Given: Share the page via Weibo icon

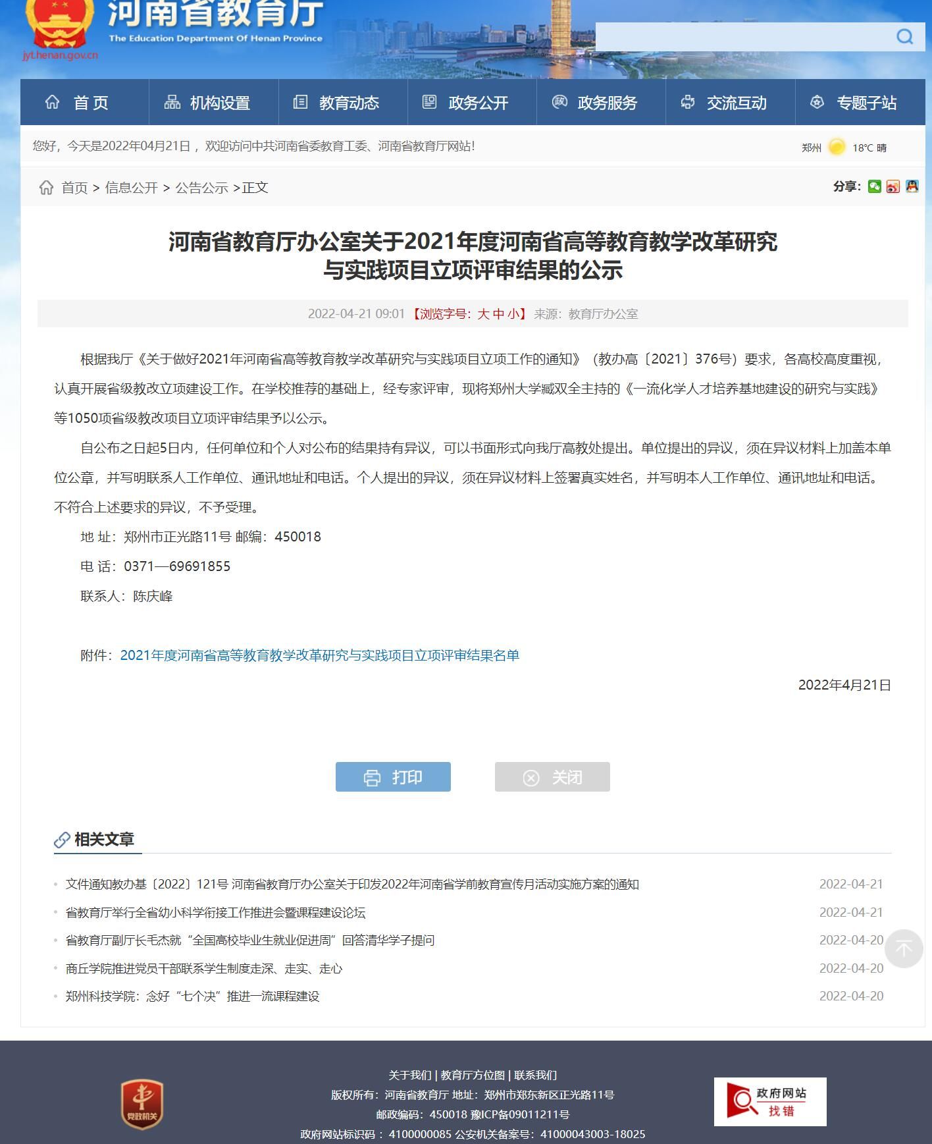Looking at the screenshot, I should [x=893, y=187].
